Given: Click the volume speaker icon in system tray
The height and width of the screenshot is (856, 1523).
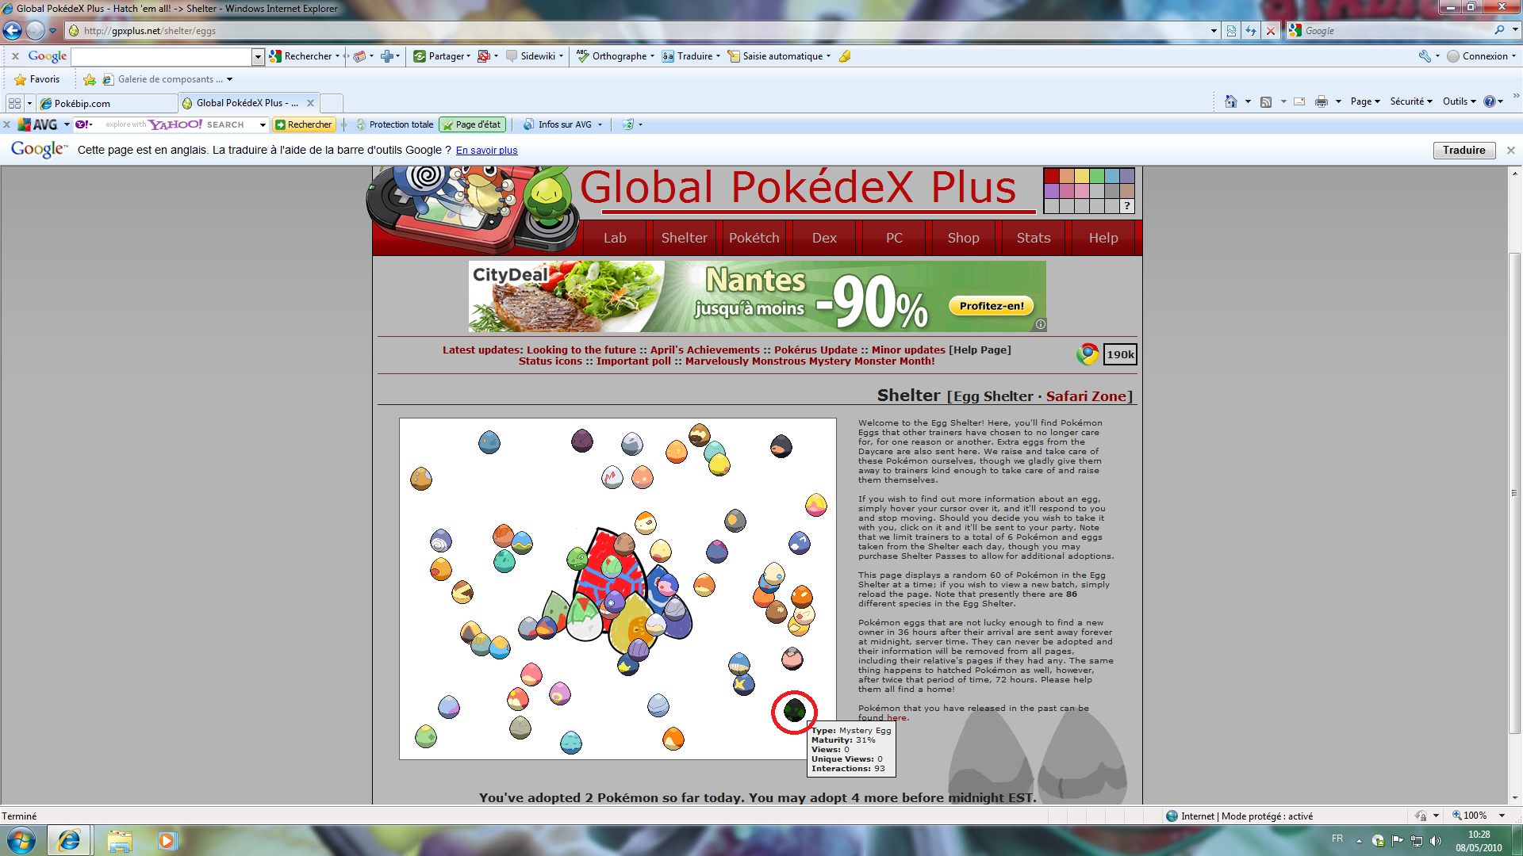Looking at the screenshot, I should click(x=1436, y=841).
